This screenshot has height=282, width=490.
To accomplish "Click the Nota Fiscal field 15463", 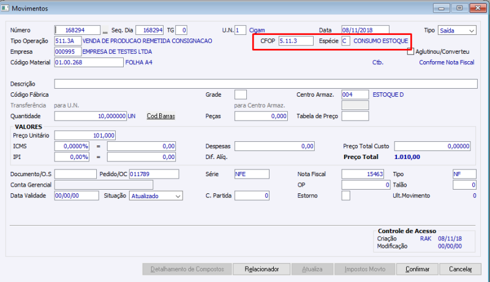I will [x=363, y=174].
